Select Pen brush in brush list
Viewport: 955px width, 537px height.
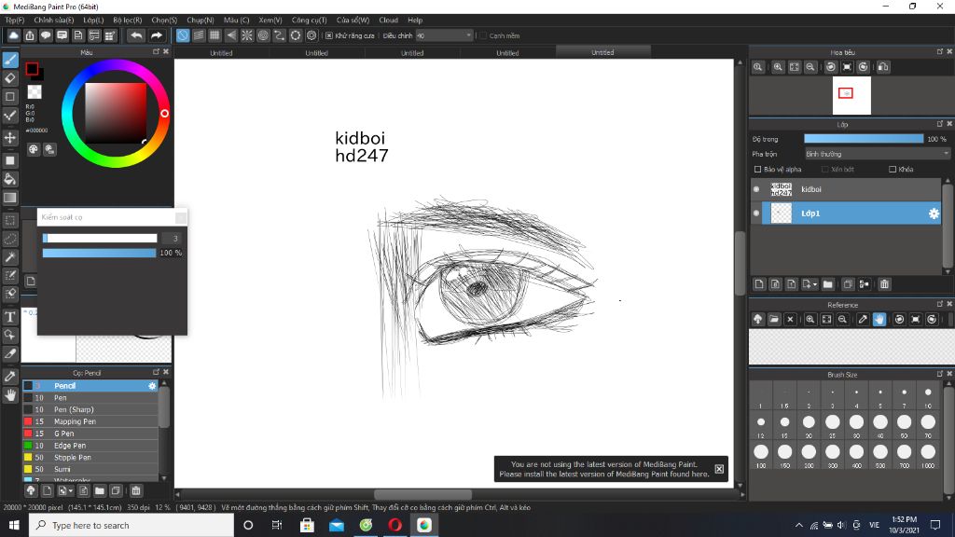coord(90,397)
